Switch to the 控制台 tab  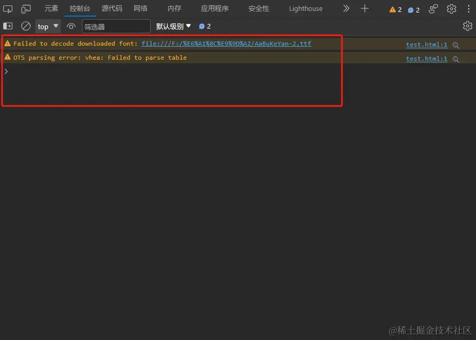(x=80, y=8)
